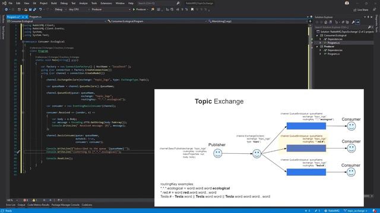Open the Producer startup project dropdown
The image size is (380, 213).
(x=111, y=9)
